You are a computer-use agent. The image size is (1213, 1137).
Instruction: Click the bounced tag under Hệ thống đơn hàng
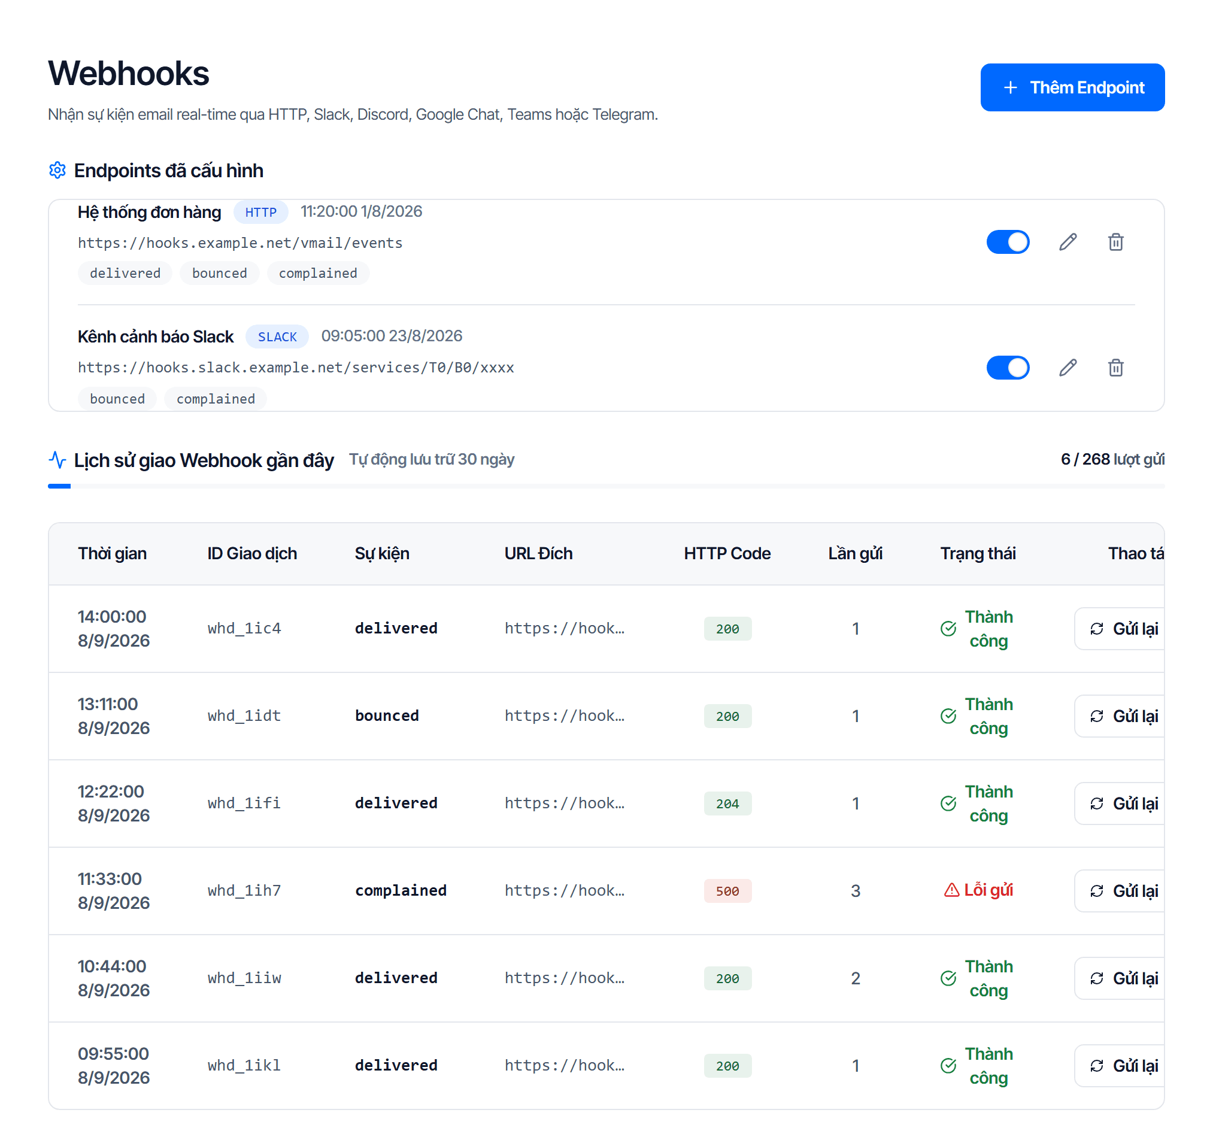220,273
